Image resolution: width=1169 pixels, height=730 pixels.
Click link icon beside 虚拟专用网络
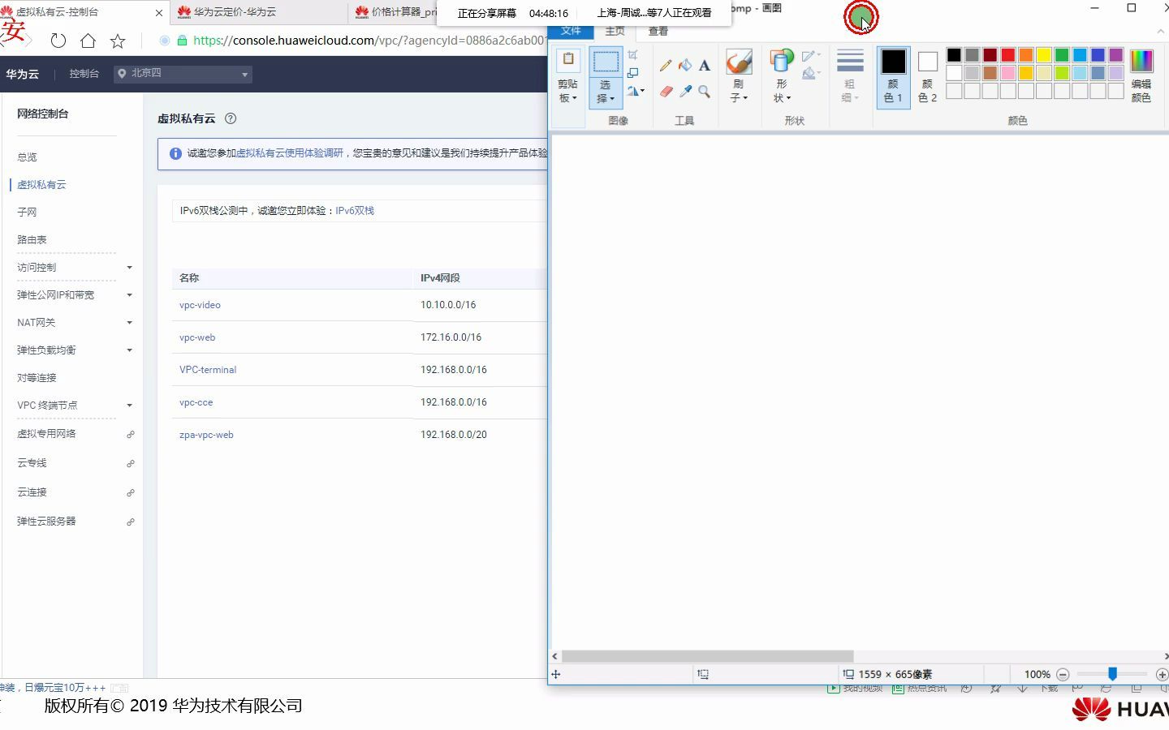coord(130,435)
